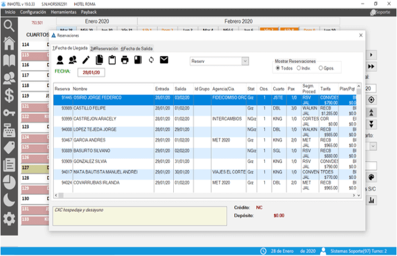
Task: Click the printer icon in reservations toolbar
Action: coord(124,60)
